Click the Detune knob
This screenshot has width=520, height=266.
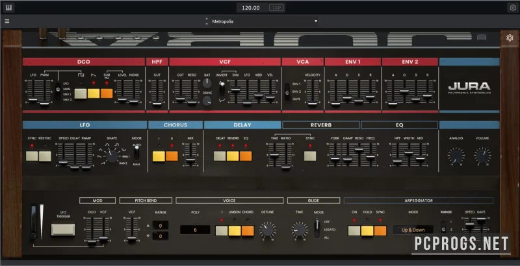tap(267, 230)
